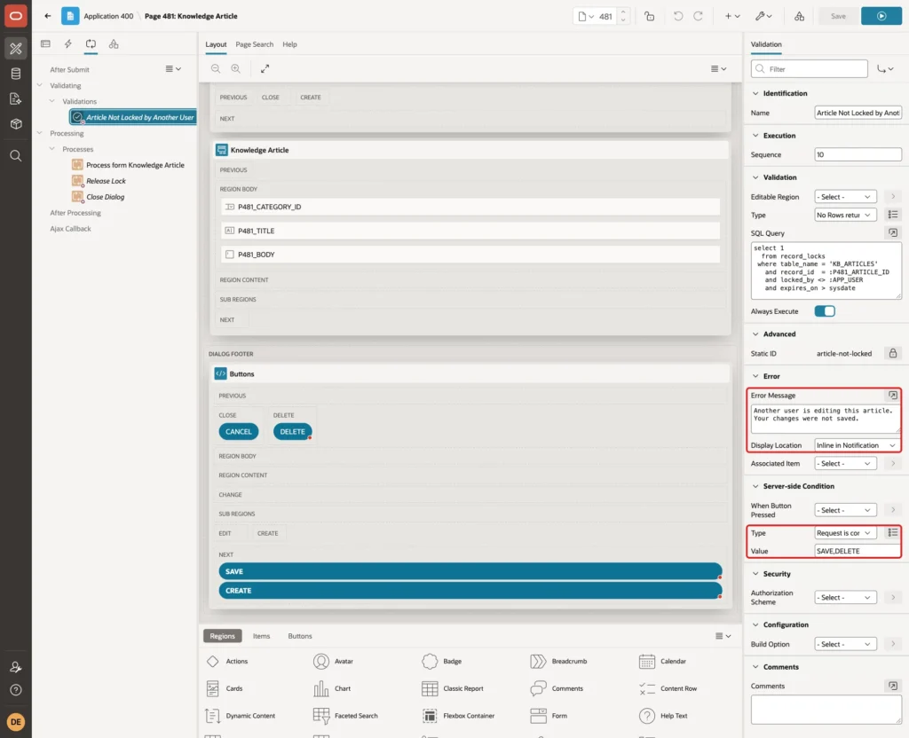Open the Associated Item select list
909x738 pixels.
pyautogui.click(x=845, y=463)
